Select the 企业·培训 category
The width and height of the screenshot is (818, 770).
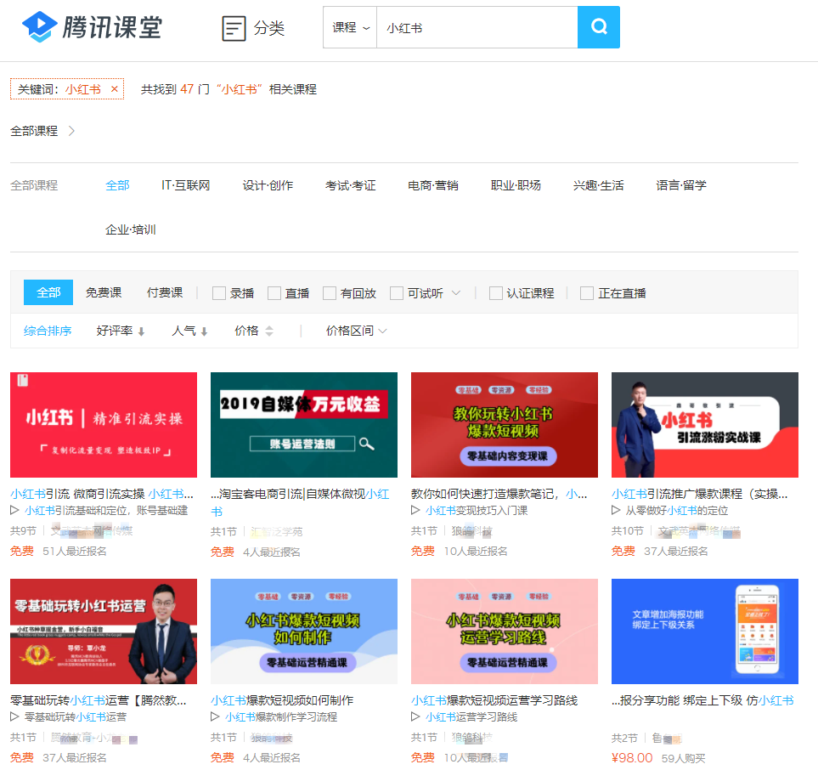pos(131,229)
